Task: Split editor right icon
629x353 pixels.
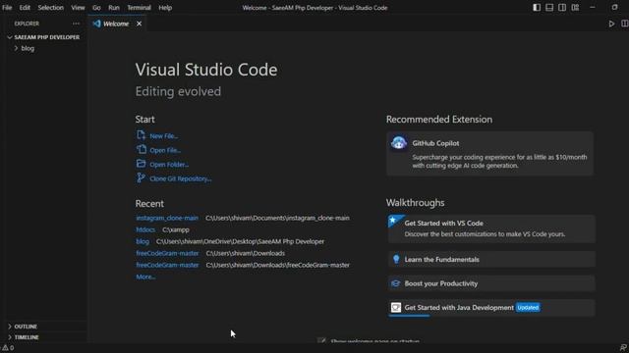Action: 625,24
